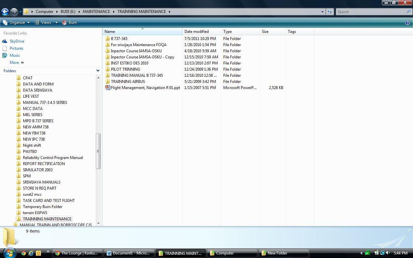413x258 pixels.
Task: Select the B 737-345 folder icon
Action: click(x=108, y=39)
